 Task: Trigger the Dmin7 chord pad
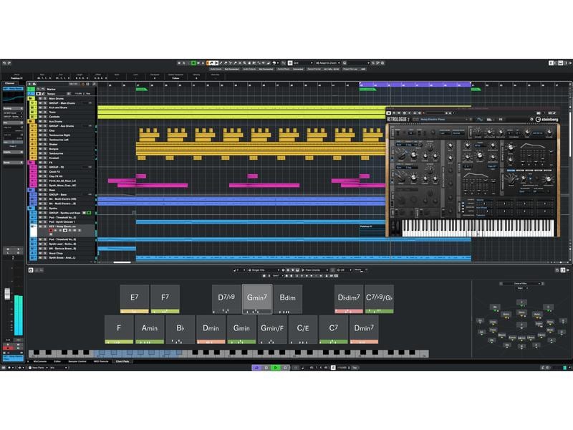(364, 330)
